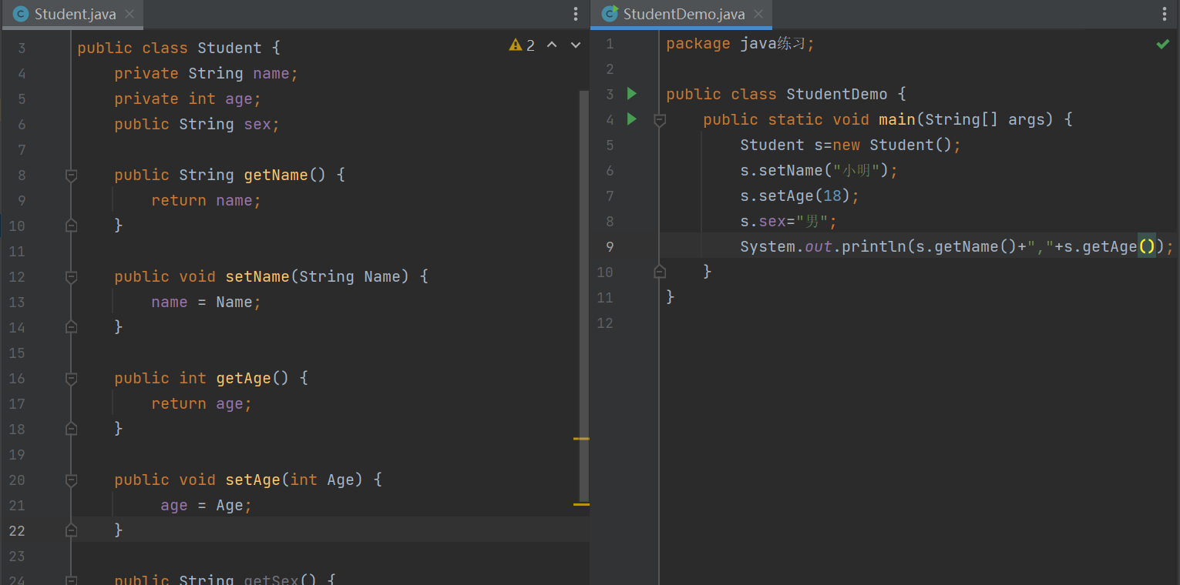Viewport: 1180px width, 585px height.
Task: Click the "小明" string literal
Action: click(856, 171)
